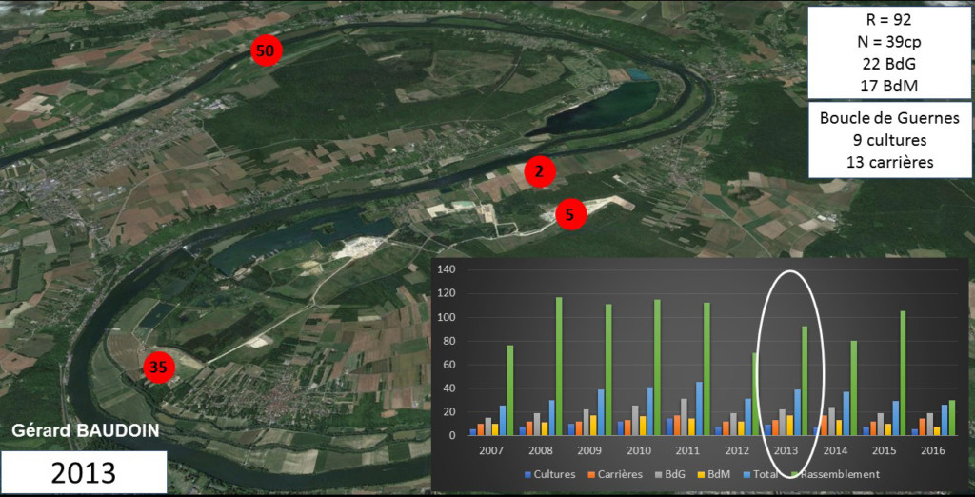Click the large 2013 year box
This screenshot has width=975, height=497.
tap(84, 473)
